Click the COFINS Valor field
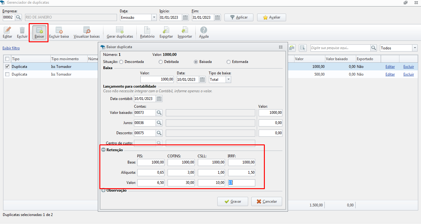421x224 pixels. (x=181, y=183)
